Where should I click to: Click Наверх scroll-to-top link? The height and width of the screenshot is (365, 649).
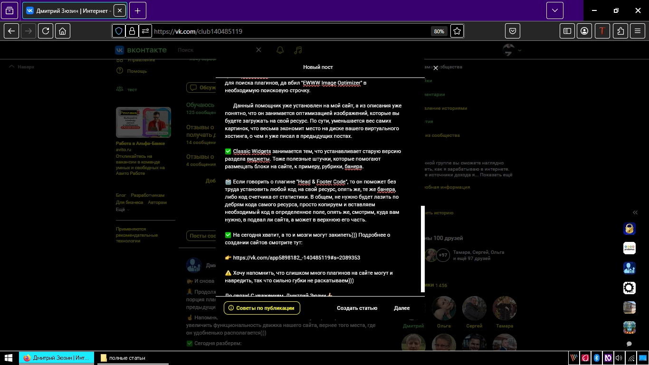tap(22, 67)
